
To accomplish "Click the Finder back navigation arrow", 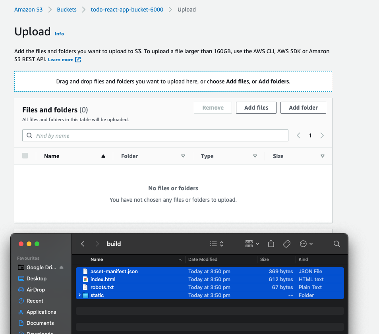I will click(x=83, y=244).
